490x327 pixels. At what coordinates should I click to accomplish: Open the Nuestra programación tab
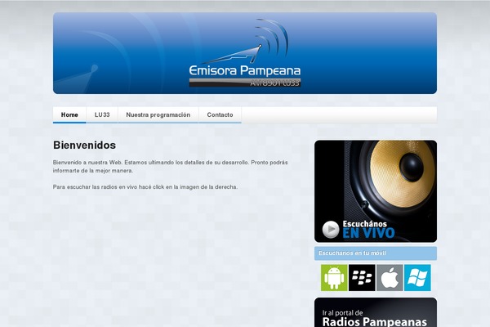158,114
